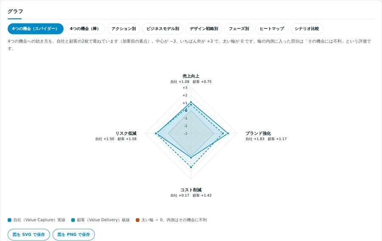Click the 売上向上 axis label

[191, 76]
